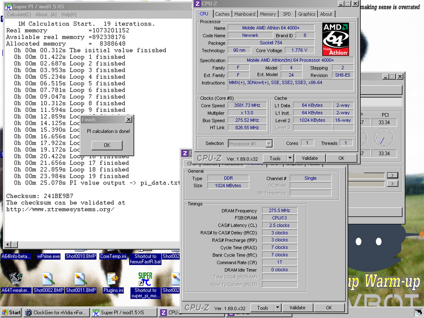Click the Channel # Single field
The width and height of the screenshot is (424, 318).
tap(310, 178)
